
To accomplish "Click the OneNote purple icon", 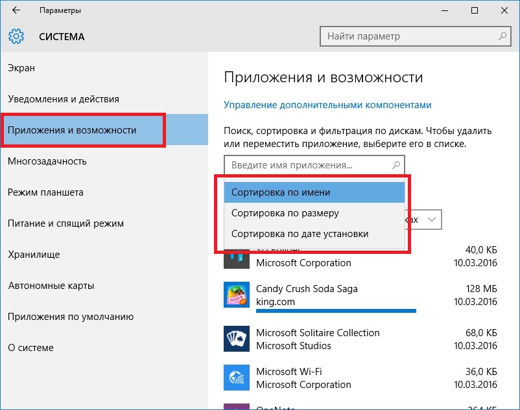I will 237,407.
